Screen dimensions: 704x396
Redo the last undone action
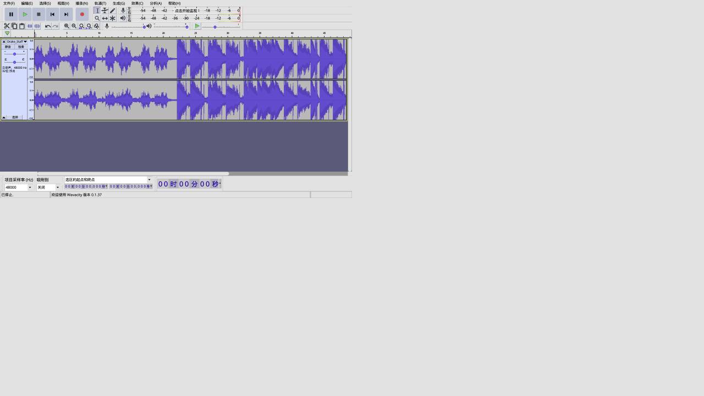(56, 26)
